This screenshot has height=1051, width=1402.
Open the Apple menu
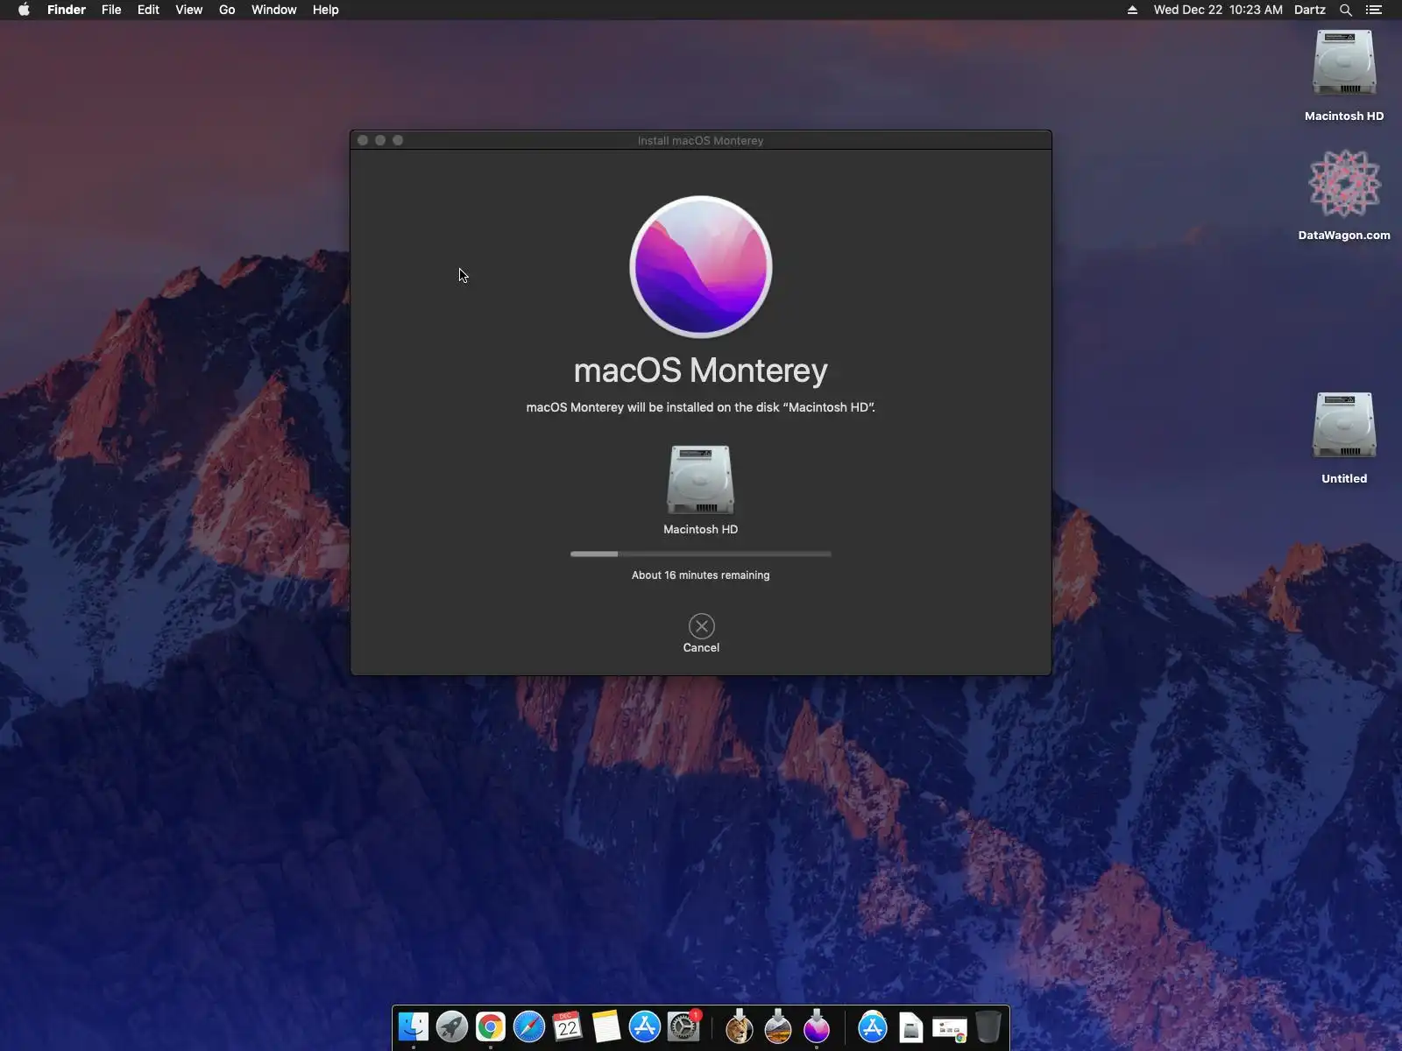click(x=24, y=10)
